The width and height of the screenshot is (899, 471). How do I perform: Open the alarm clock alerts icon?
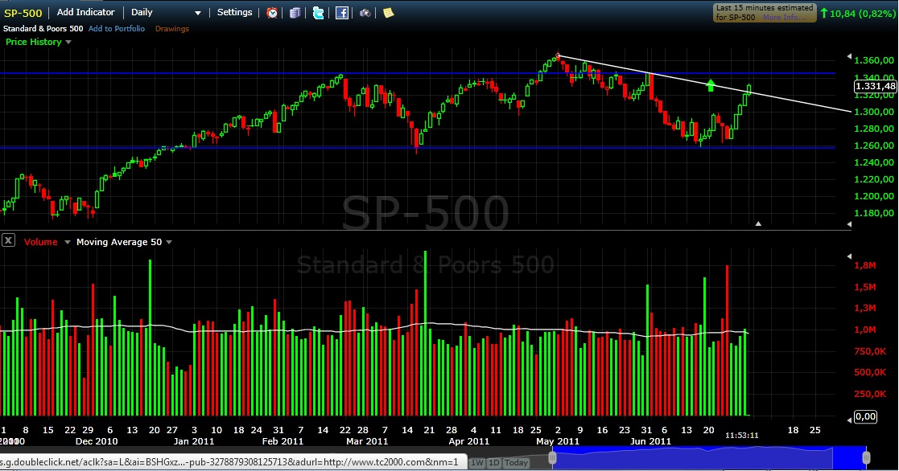pos(272,13)
